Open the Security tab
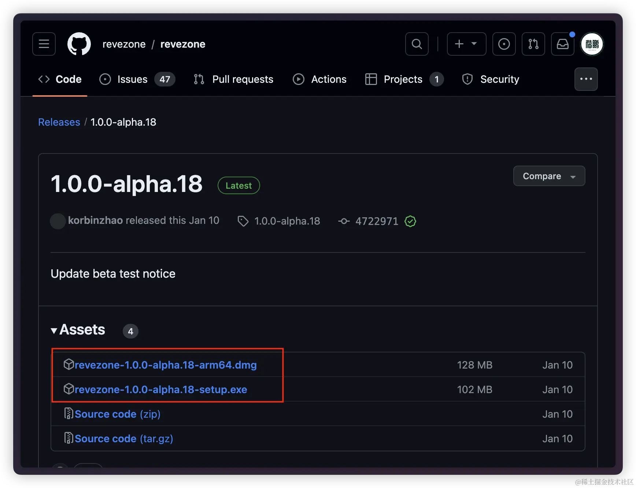 [x=491, y=79]
